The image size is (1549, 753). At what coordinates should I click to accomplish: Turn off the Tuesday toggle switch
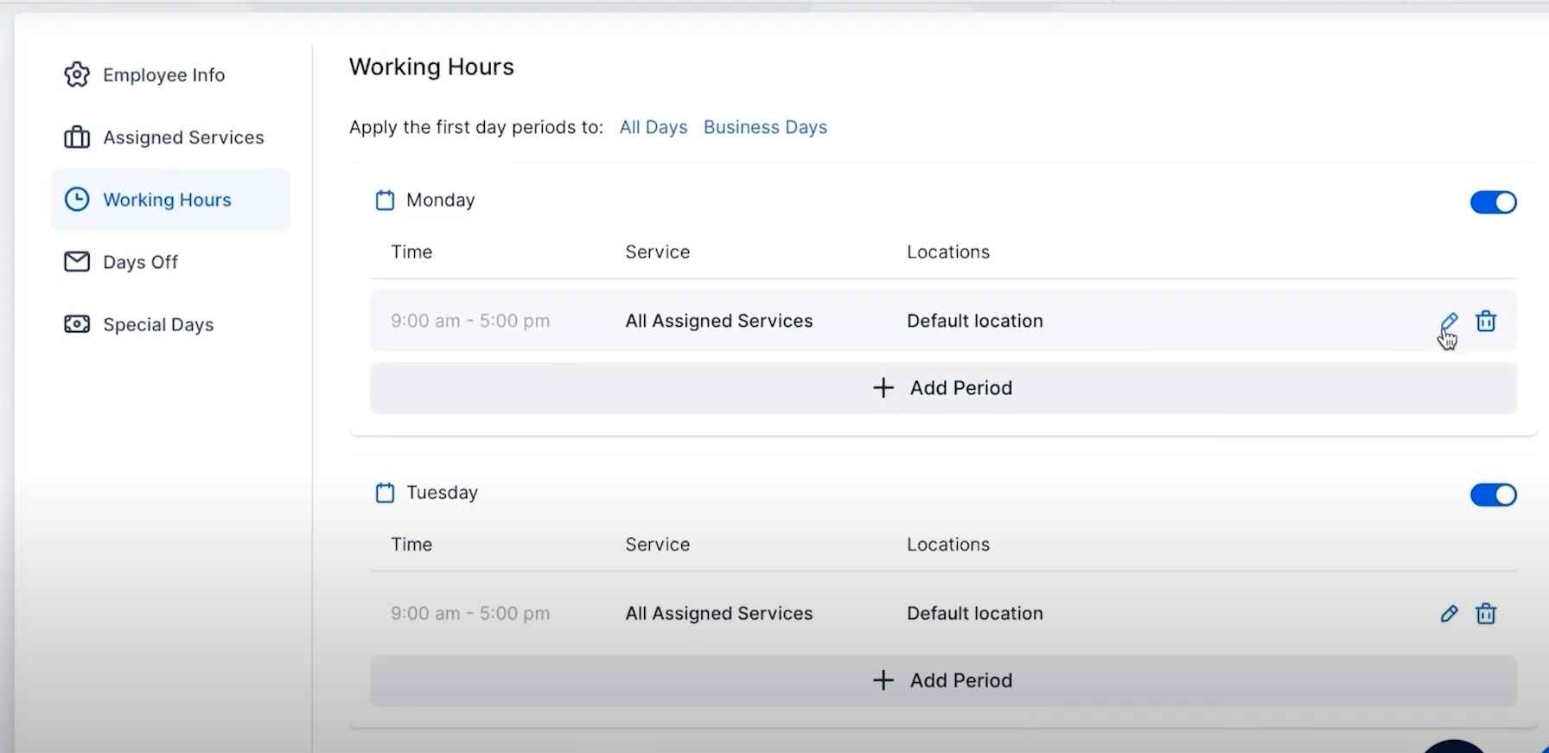pyautogui.click(x=1493, y=495)
